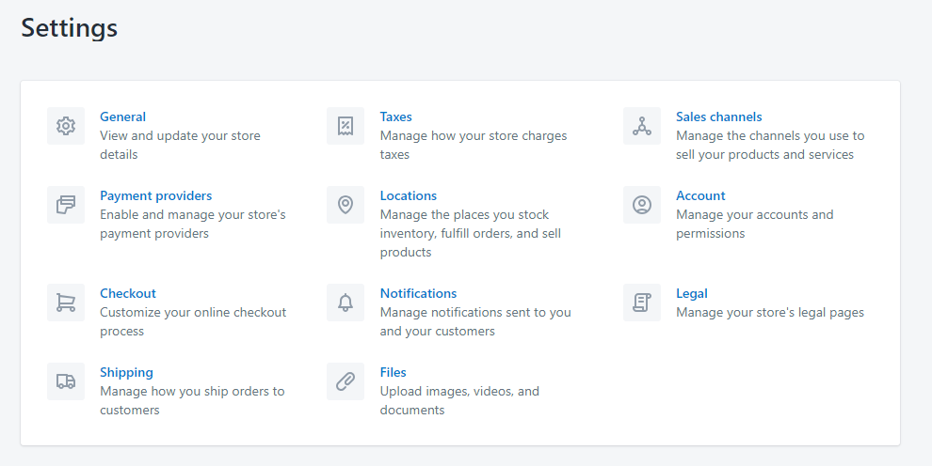Screen dimensions: 932x466
Task: Click the Notifications bell icon
Action: click(x=345, y=303)
